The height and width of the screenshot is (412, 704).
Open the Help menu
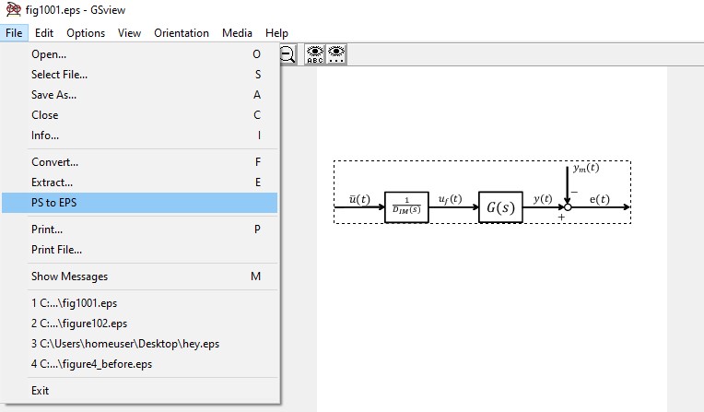[x=276, y=33]
